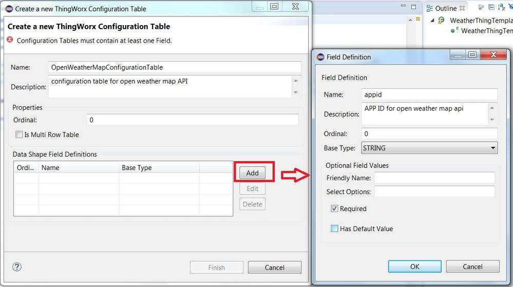Click the configuration table description text area
Screen dimensions: 513x287
pyautogui.click(x=170, y=87)
